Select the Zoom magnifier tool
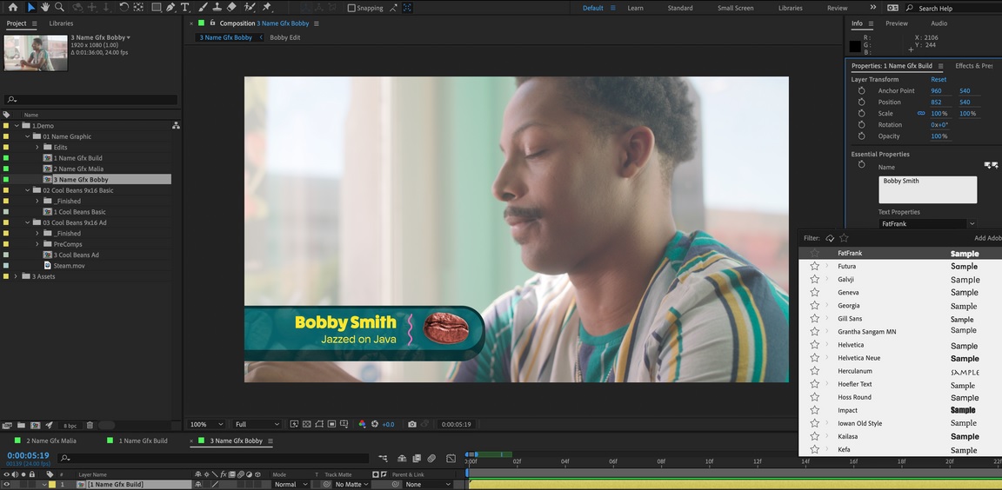 click(59, 8)
